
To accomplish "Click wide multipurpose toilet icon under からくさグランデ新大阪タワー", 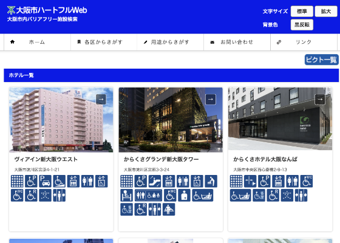I will point(148,195).
